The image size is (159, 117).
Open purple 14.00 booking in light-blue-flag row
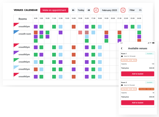click(74, 70)
